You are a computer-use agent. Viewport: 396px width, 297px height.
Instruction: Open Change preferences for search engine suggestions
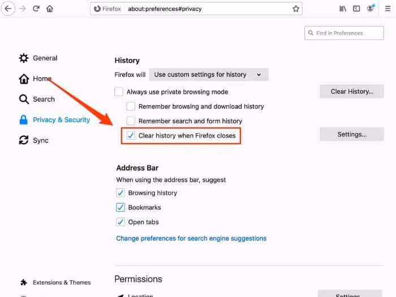pyautogui.click(x=191, y=238)
